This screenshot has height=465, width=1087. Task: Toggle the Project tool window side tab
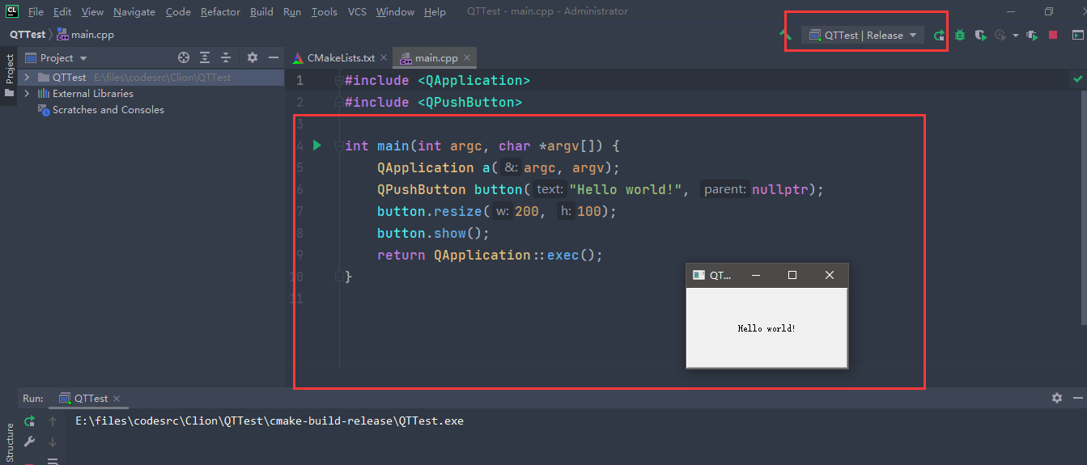click(10, 74)
